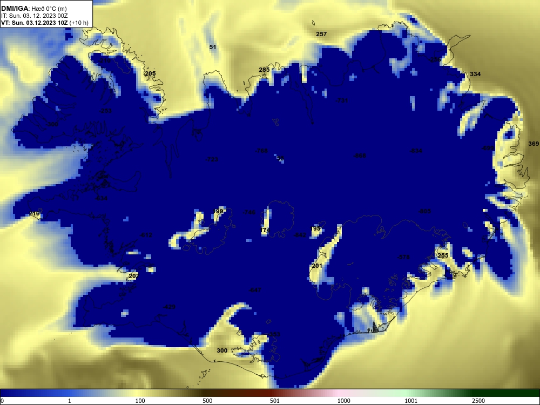Viewport: 540px width, 405px height.
Task: Click the map value 205
Action: tap(150, 73)
